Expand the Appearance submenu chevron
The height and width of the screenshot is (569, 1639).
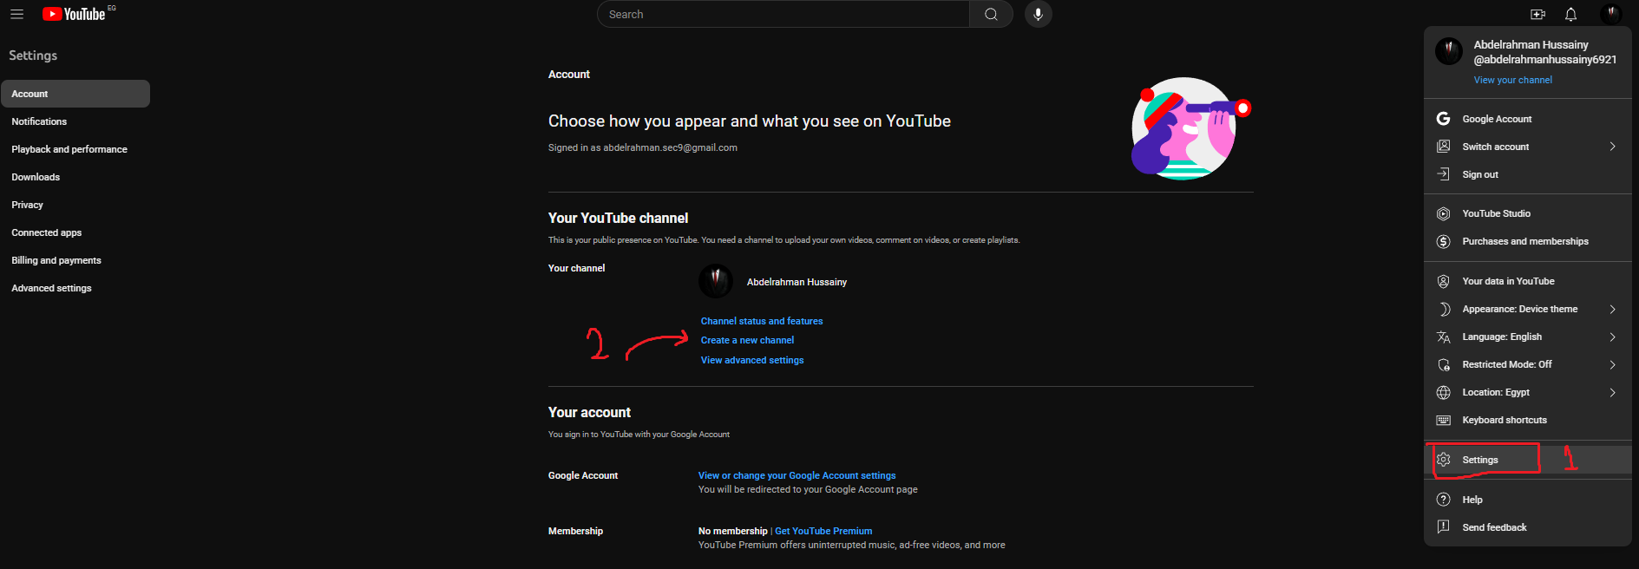(1612, 309)
